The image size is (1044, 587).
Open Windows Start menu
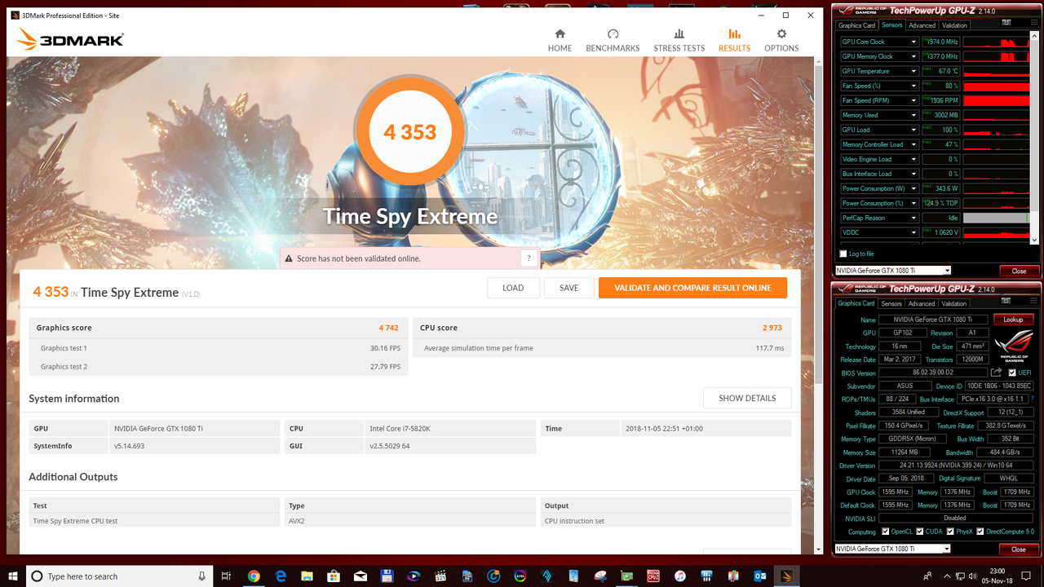(12, 576)
